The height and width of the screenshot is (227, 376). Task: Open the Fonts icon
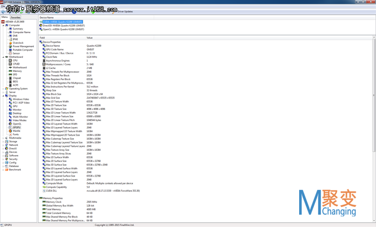tap(10, 135)
